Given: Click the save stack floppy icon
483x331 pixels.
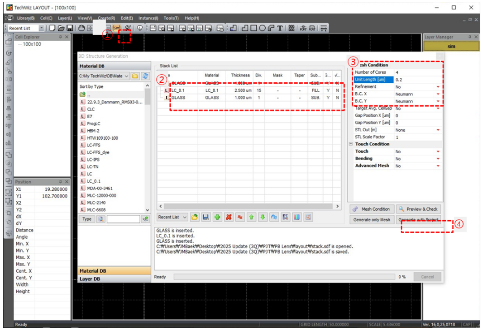Looking at the screenshot, I should 206,218.
